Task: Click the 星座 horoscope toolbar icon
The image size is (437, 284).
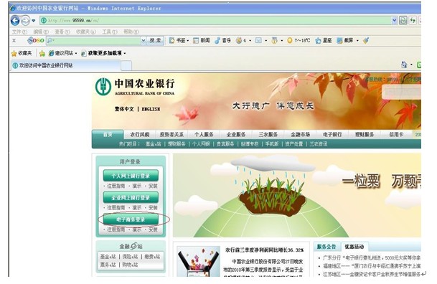Action: (324, 41)
